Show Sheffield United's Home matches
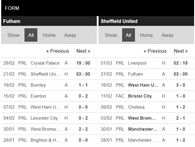This screenshot has height=147, width=195. [146, 35]
